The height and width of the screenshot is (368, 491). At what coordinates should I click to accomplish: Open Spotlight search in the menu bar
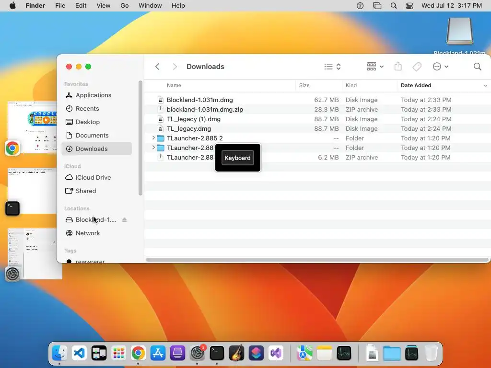pos(394,6)
